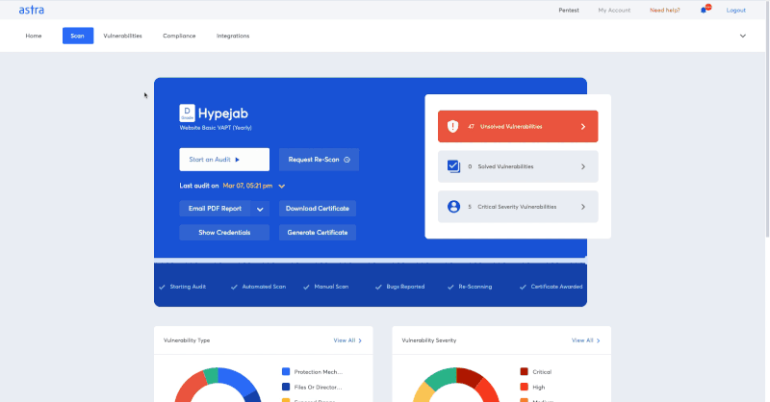Select the Scan tab
This screenshot has width=770, height=402.
pos(78,36)
